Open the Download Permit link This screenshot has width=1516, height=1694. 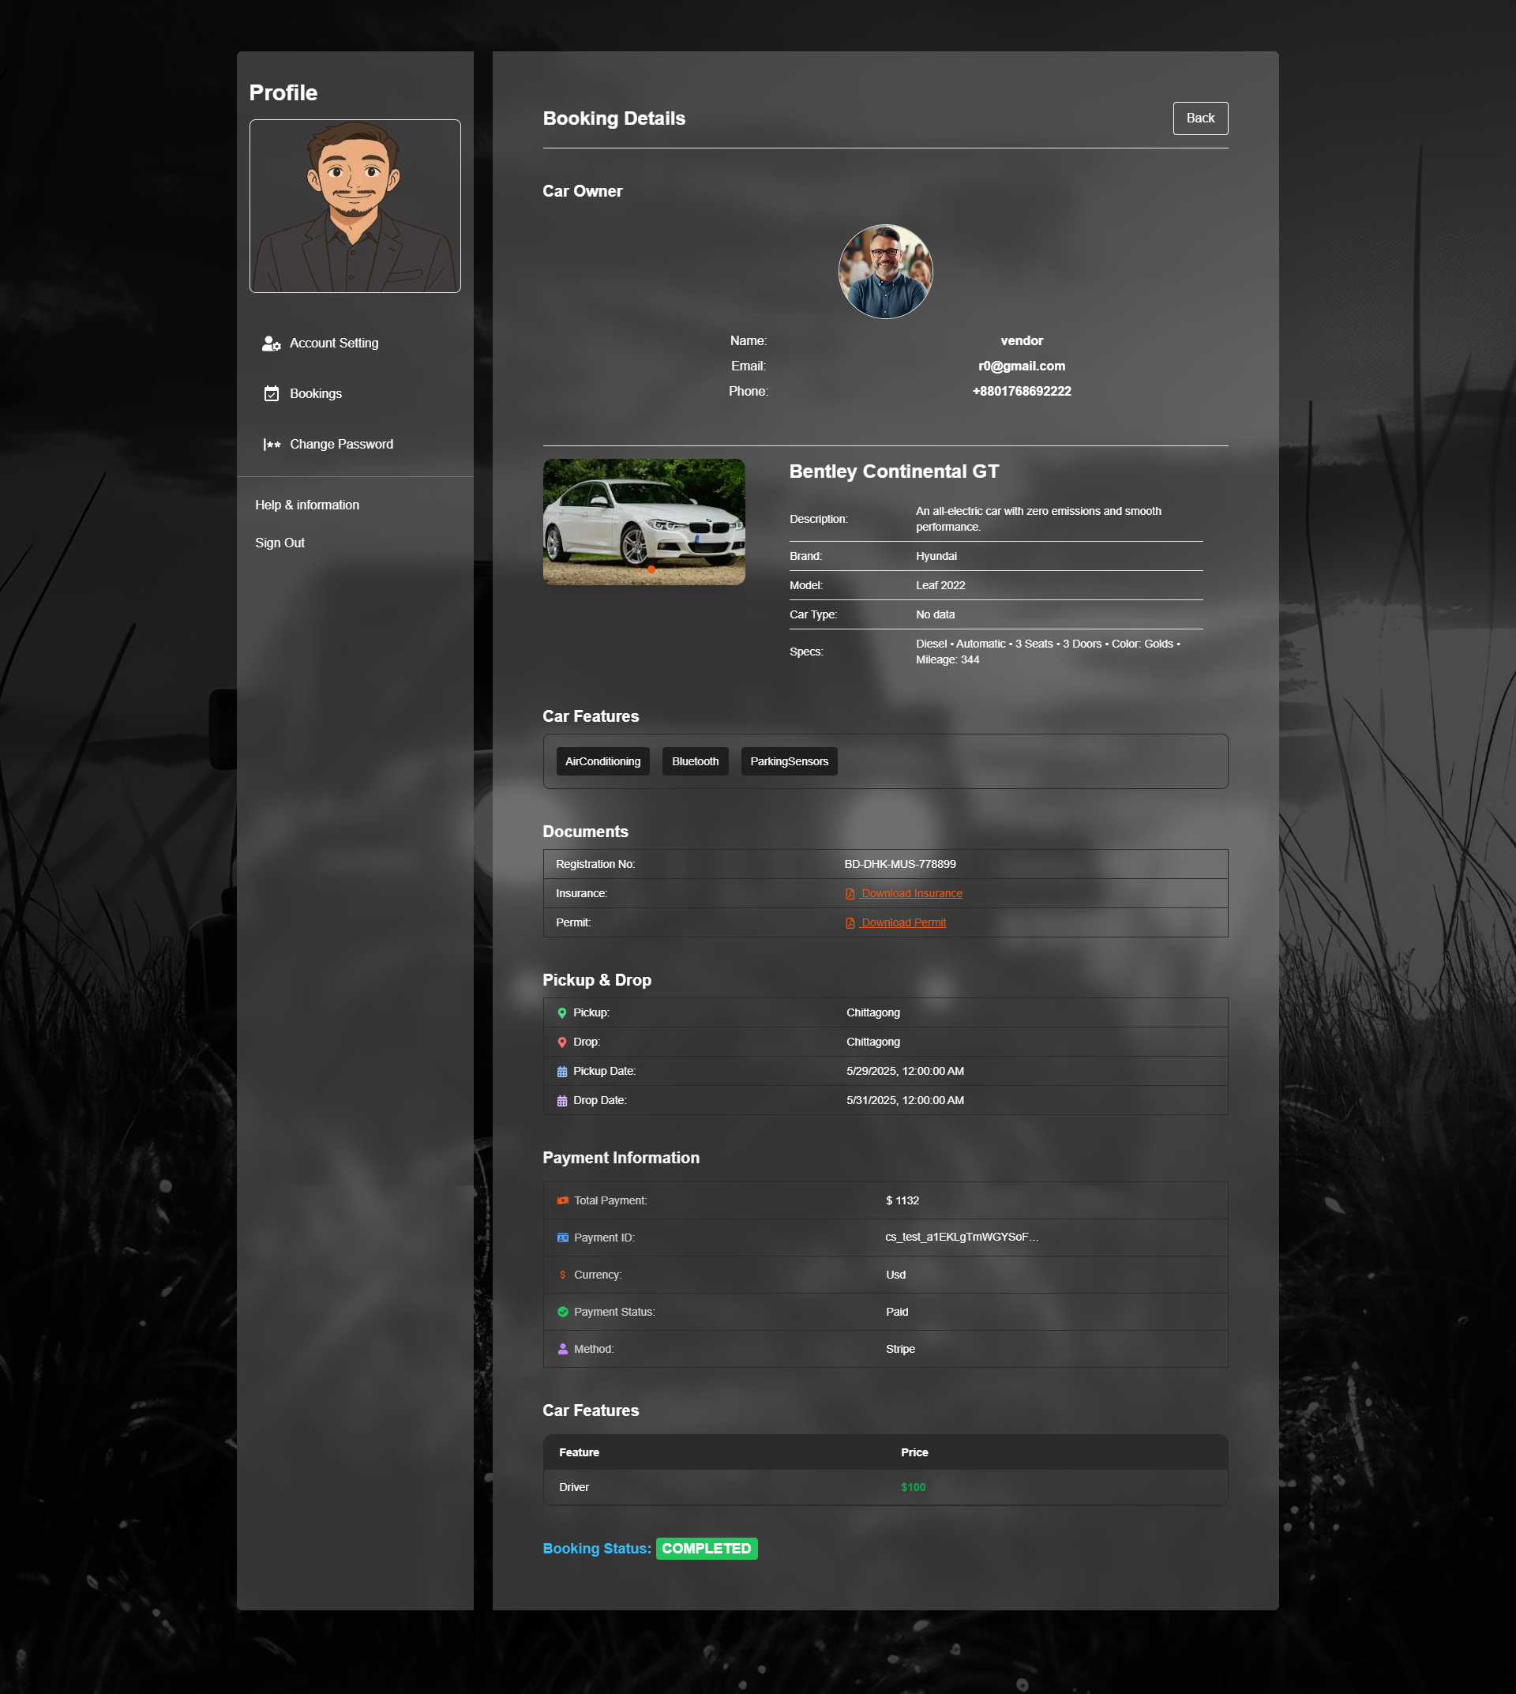click(903, 922)
